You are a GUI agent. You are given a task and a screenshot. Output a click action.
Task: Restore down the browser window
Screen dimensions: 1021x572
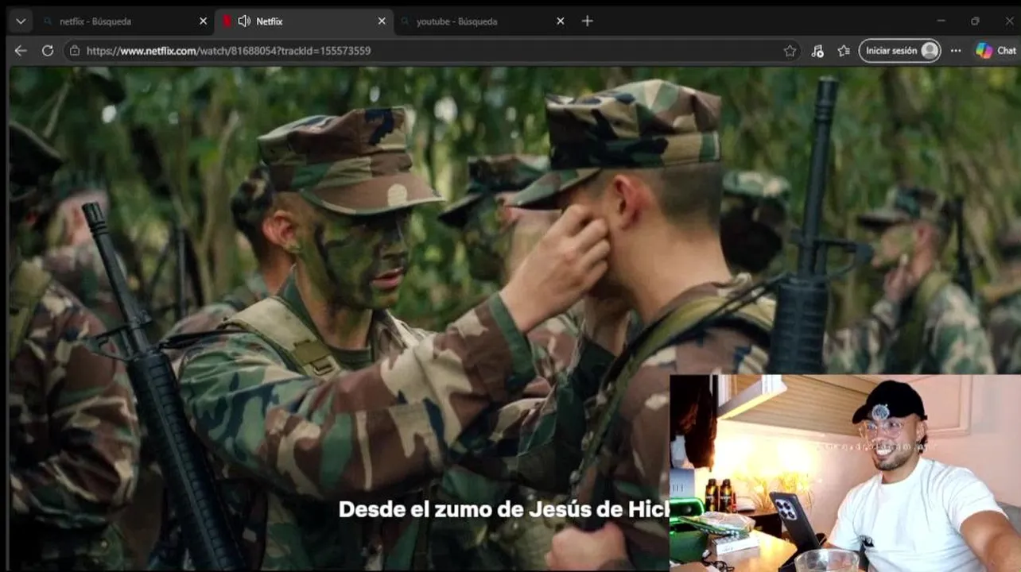975,21
